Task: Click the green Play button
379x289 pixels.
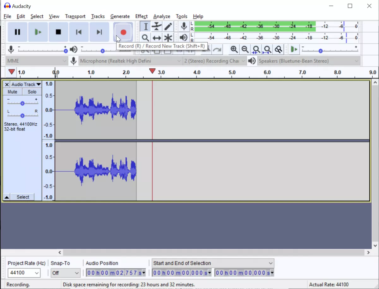Action: point(38,32)
